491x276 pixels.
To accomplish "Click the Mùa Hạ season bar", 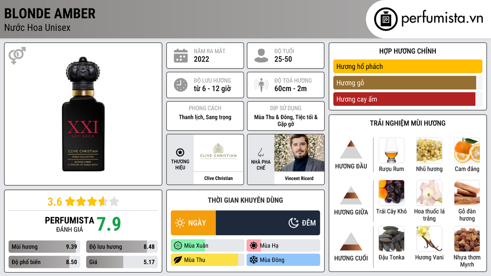I will 283,246.
